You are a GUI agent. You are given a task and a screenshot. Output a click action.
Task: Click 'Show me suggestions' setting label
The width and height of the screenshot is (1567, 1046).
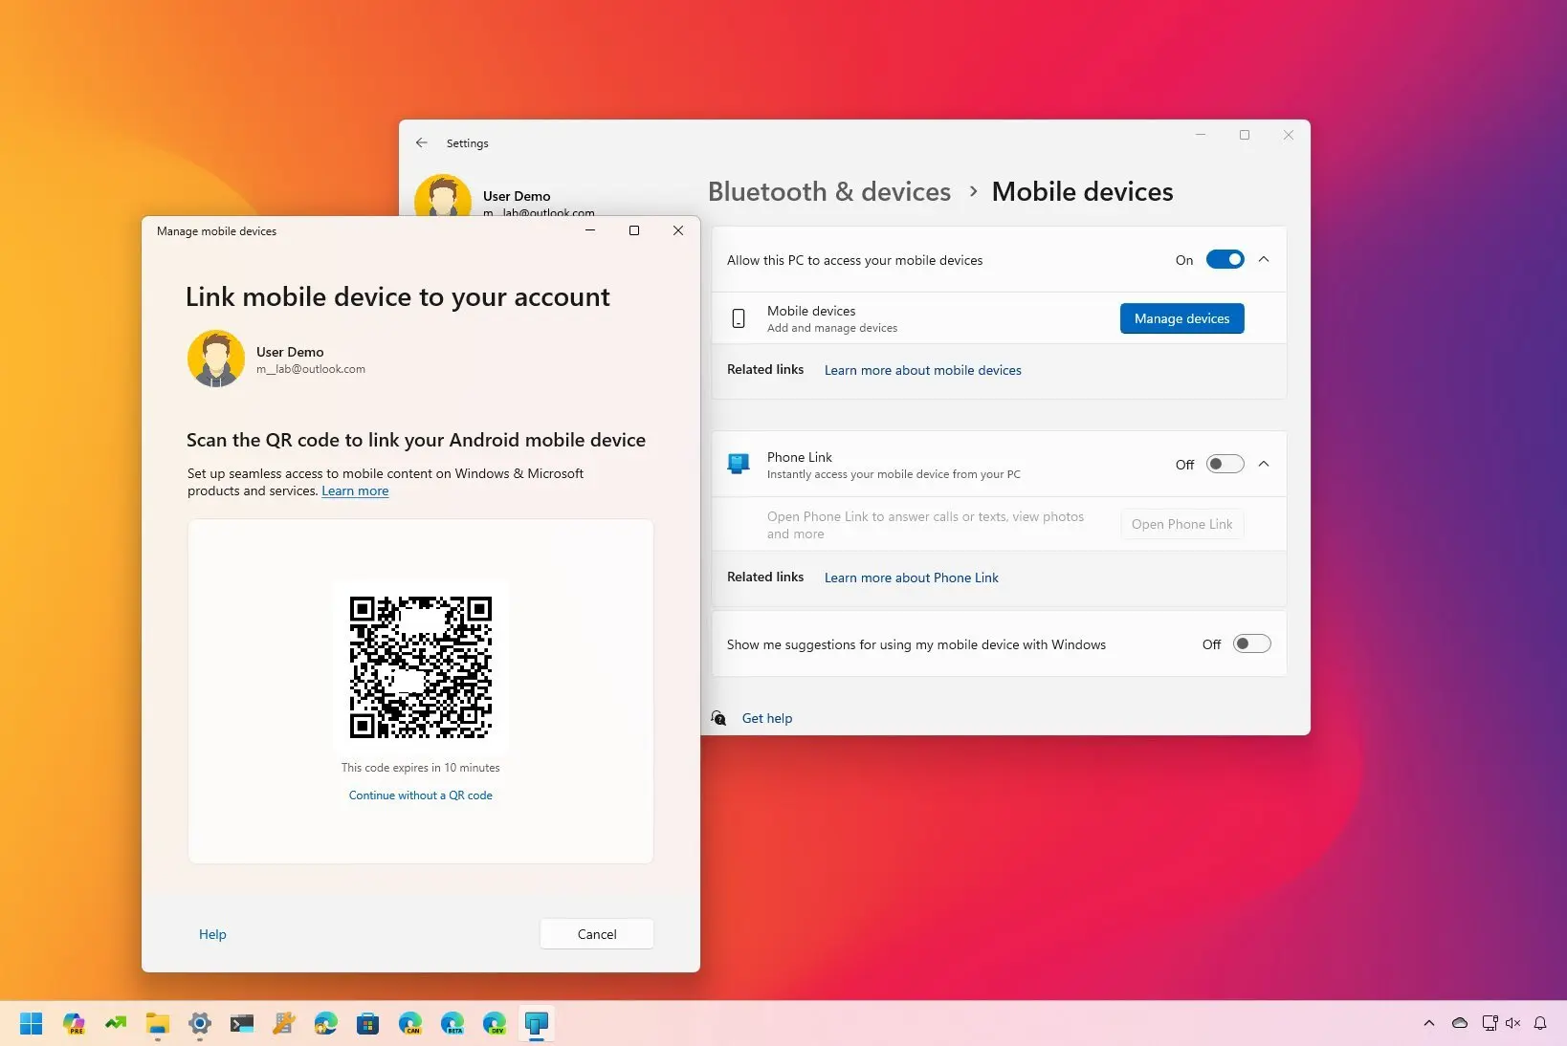click(x=916, y=644)
